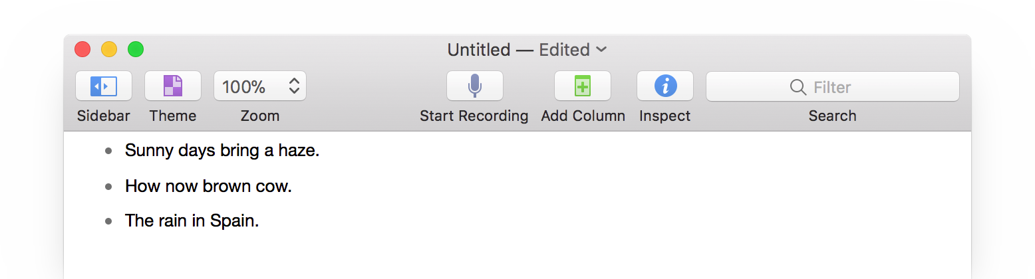Click the Start Recording microphone icon

(474, 86)
